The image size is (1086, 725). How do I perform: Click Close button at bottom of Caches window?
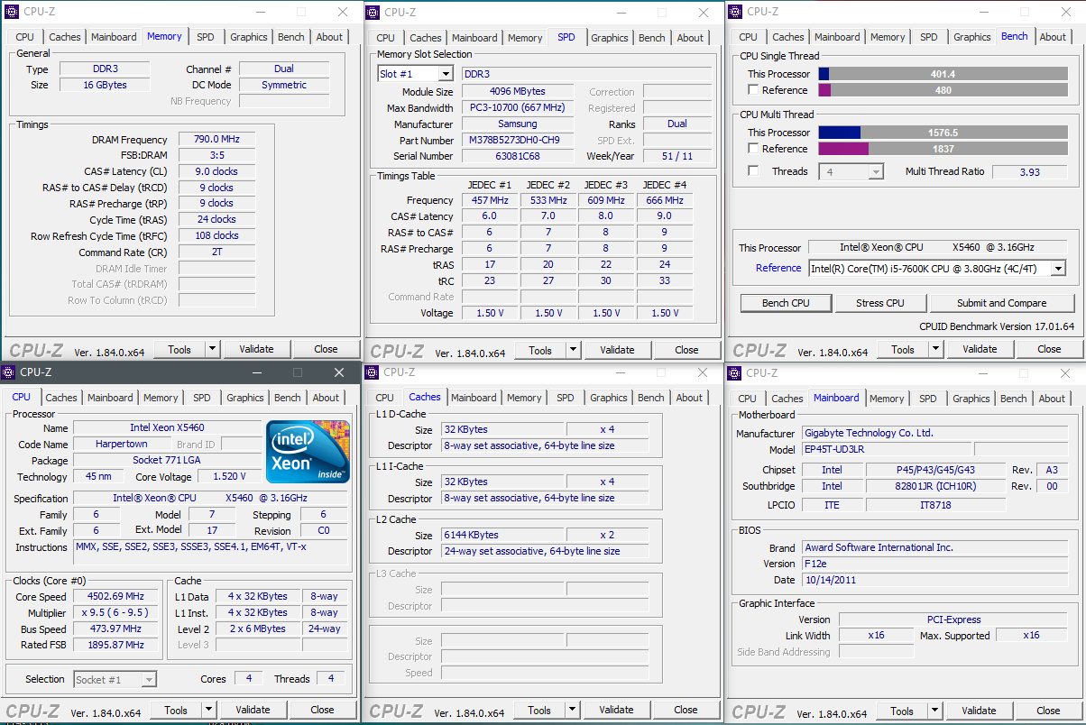[x=686, y=710]
